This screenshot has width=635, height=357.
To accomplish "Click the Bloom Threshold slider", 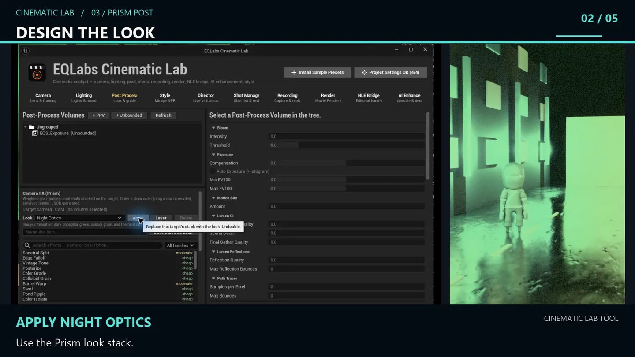I will [347, 145].
